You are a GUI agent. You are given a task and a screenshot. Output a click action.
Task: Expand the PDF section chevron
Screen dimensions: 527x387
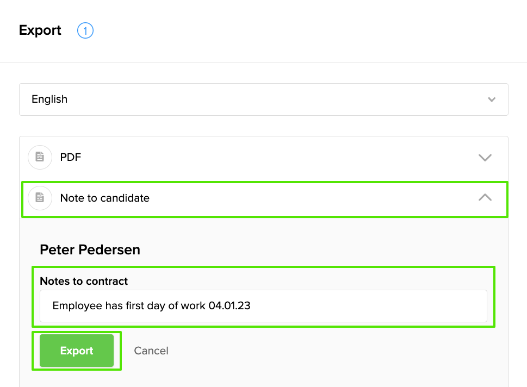(x=485, y=158)
